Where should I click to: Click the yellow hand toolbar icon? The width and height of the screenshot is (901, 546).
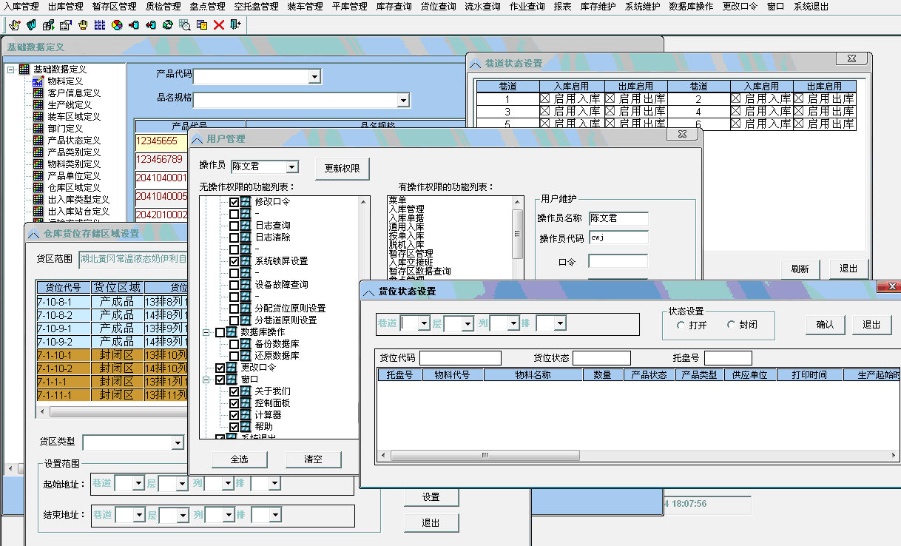[x=82, y=25]
